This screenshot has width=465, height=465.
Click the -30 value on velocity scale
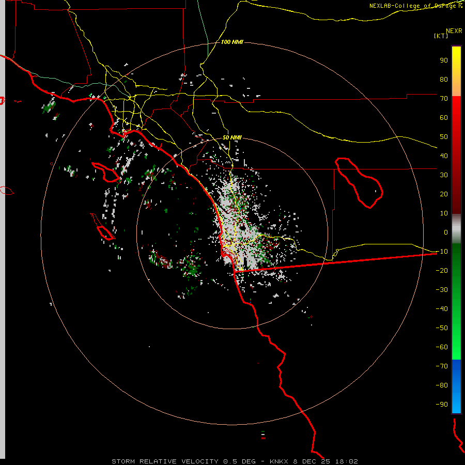click(x=442, y=290)
